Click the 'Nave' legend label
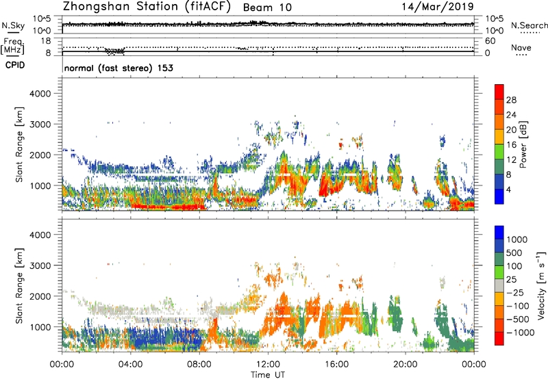Image resolution: width=548 pixels, height=379 pixels. coord(521,47)
